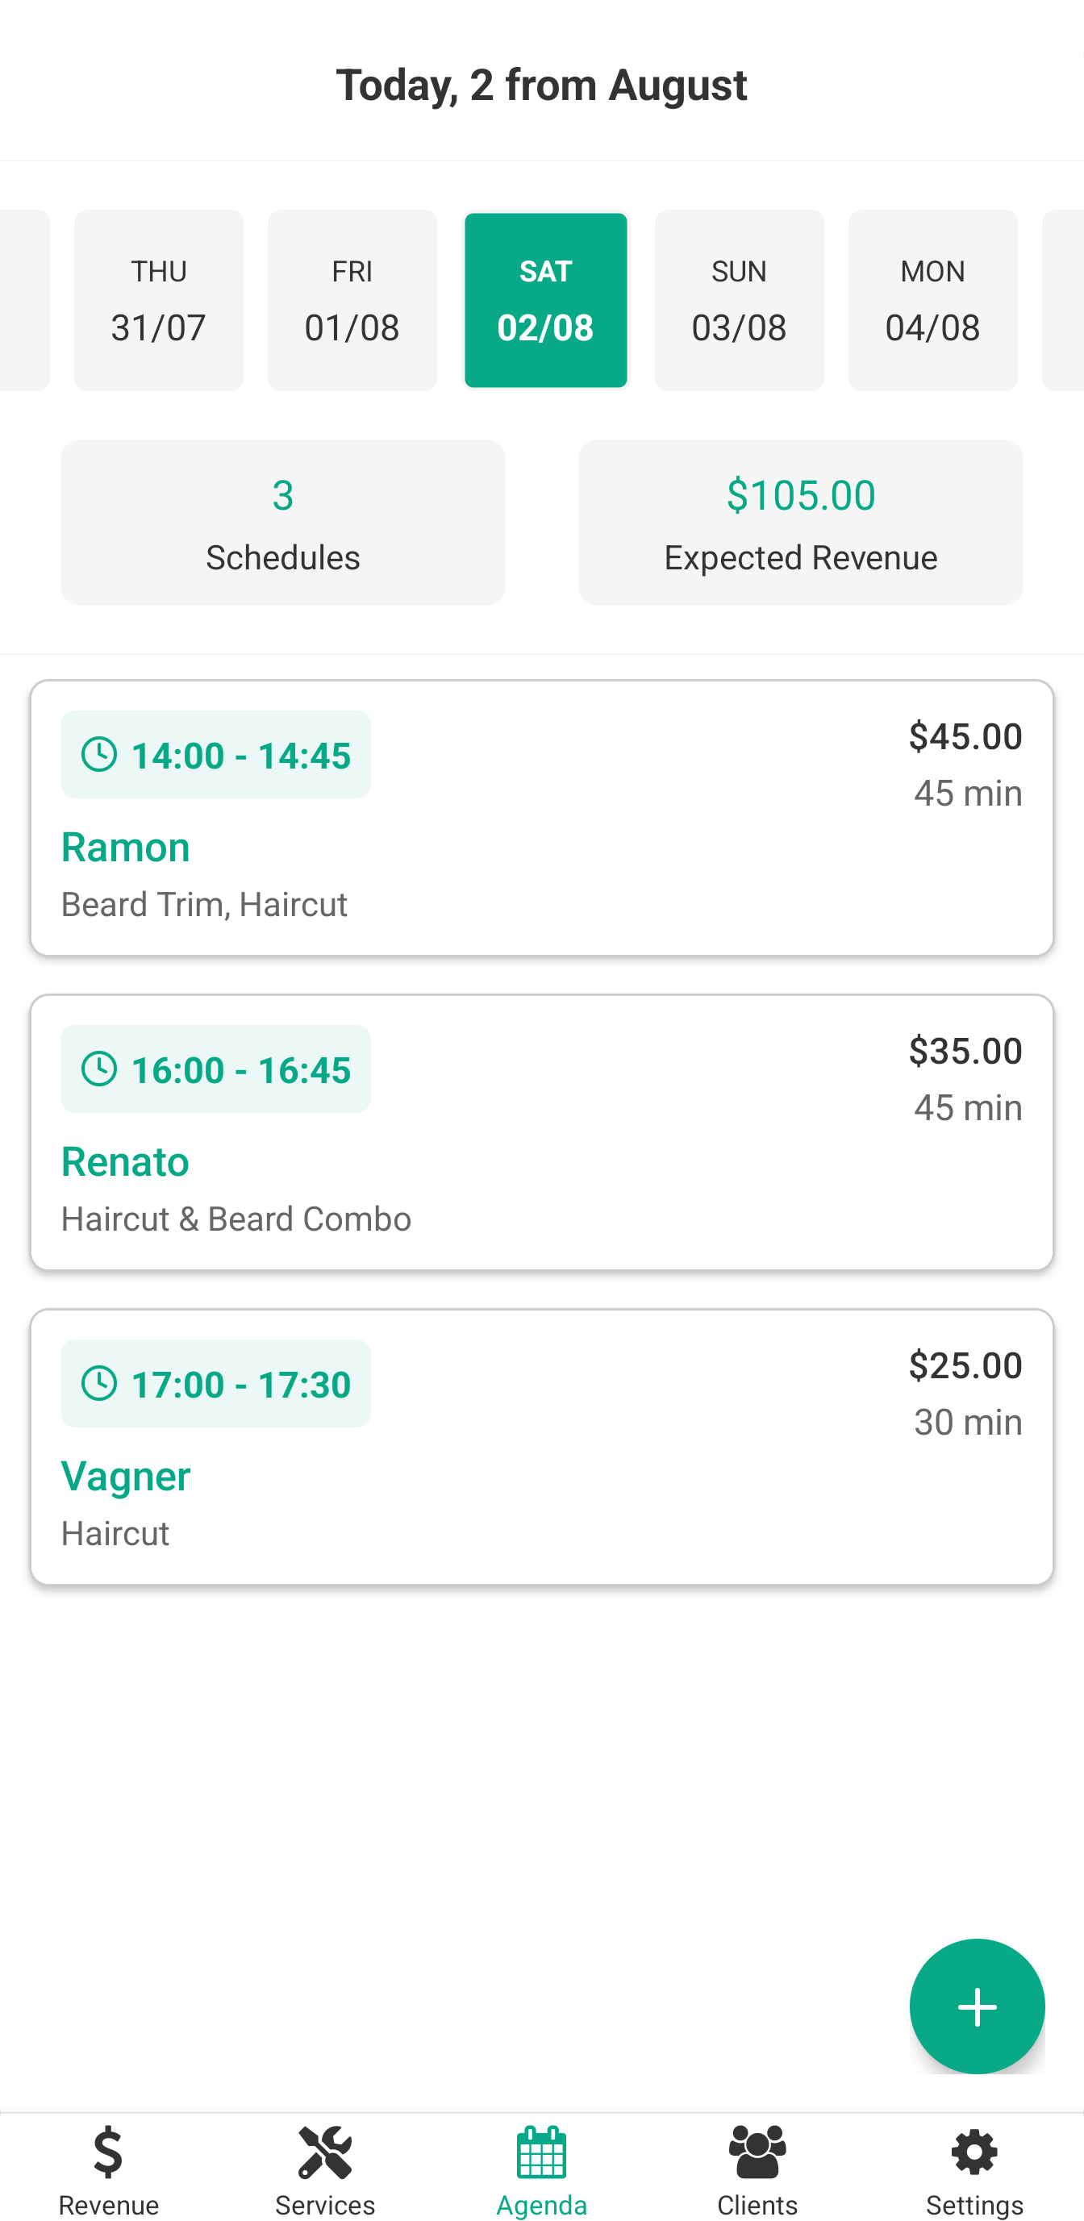Image resolution: width=1084 pixels, height=2221 pixels.
Task: Select Thursday 31/07 in date strip
Action: 159,300
